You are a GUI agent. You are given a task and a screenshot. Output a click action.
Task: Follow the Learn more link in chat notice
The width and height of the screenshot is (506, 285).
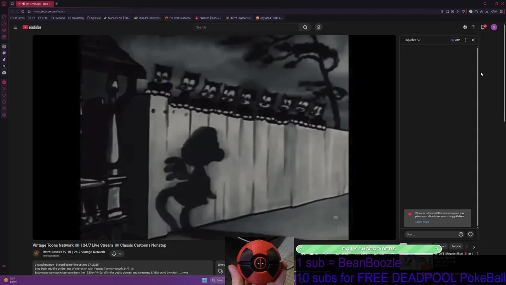(x=422, y=222)
